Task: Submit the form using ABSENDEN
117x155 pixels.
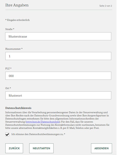Action: click(101, 148)
